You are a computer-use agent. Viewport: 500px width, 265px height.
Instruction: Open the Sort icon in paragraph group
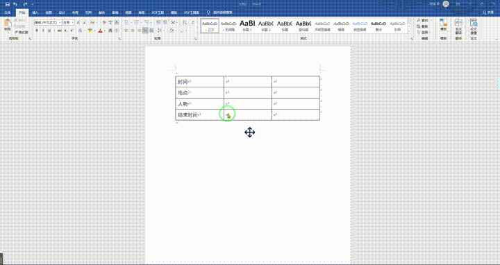coord(184,23)
